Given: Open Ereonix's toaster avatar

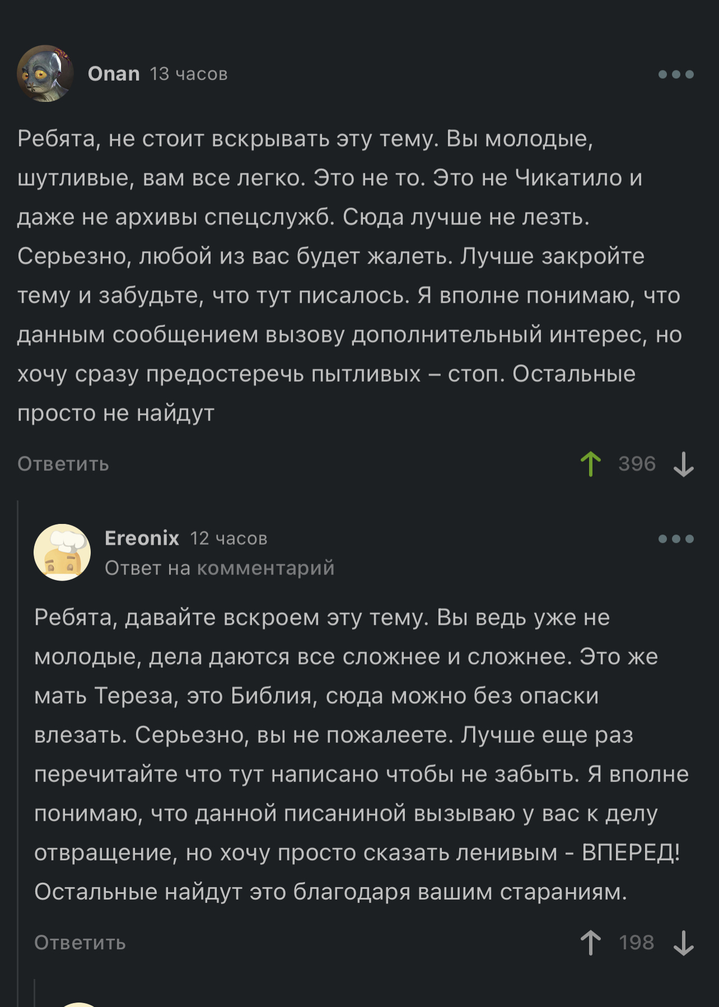Looking at the screenshot, I should click(62, 552).
